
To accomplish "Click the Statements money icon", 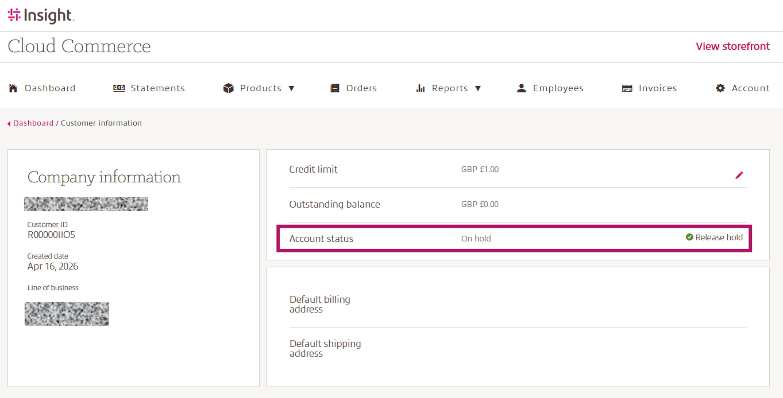I will (x=119, y=88).
